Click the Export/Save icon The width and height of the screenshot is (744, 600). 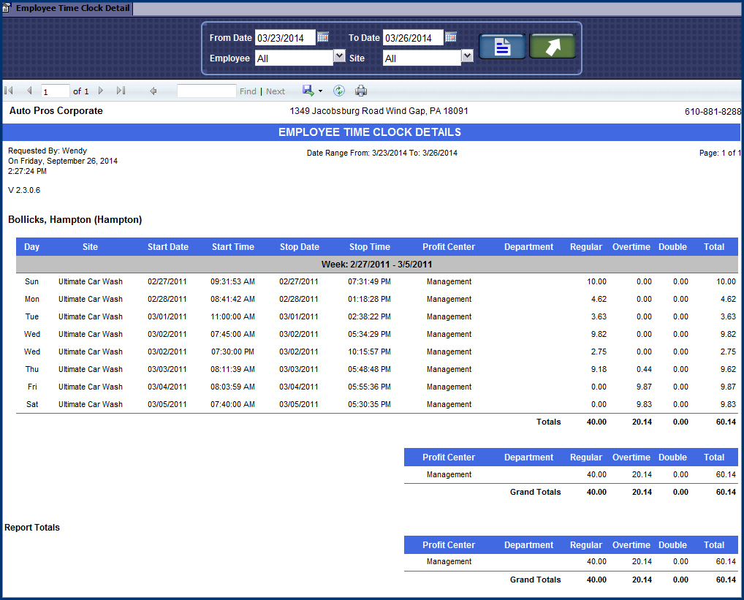tap(308, 90)
